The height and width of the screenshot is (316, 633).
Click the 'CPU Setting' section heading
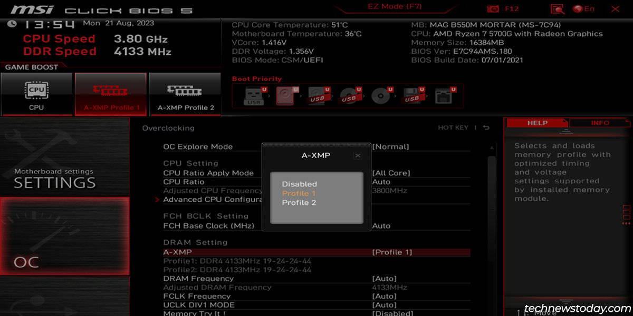pos(190,164)
